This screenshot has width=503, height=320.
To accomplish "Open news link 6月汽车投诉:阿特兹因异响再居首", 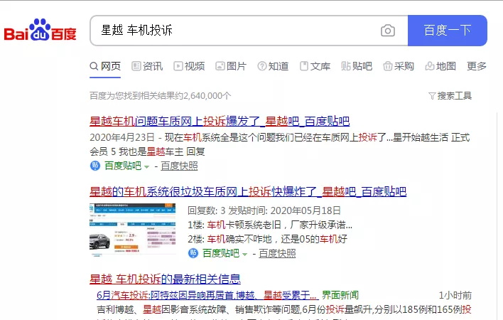I will click(207, 295).
